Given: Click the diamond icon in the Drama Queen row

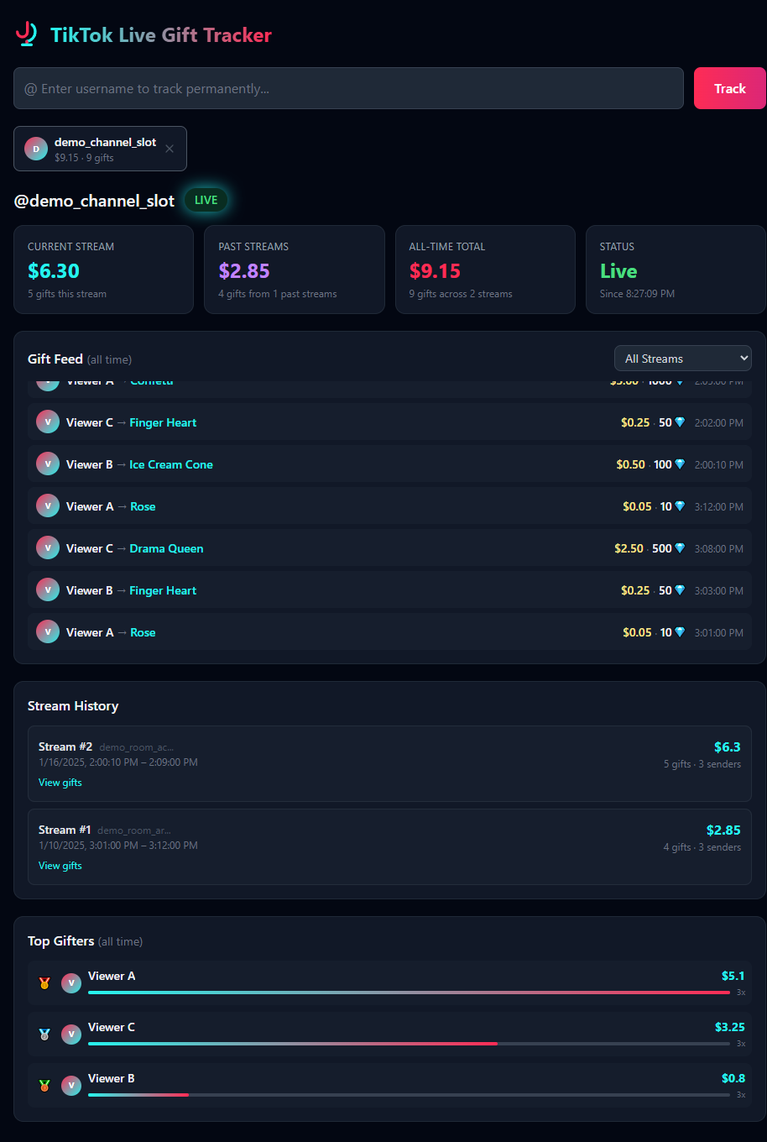Looking at the screenshot, I should [680, 548].
